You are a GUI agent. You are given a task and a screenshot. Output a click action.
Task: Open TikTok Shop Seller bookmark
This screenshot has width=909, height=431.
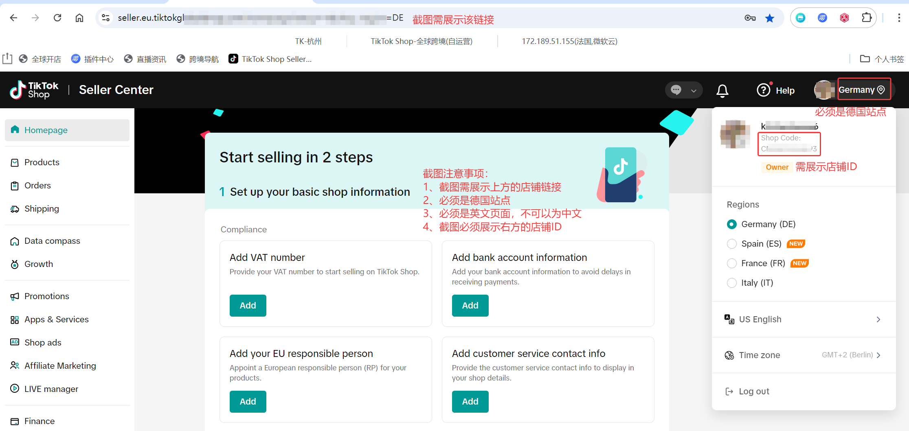coord(270,59)
